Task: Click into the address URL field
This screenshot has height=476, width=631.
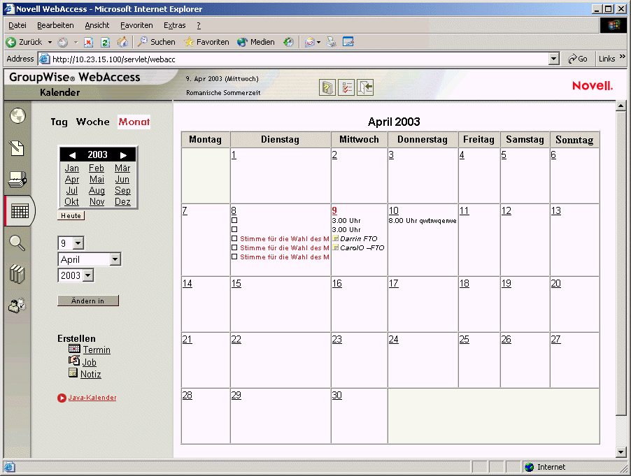Action: coord(300,59)
